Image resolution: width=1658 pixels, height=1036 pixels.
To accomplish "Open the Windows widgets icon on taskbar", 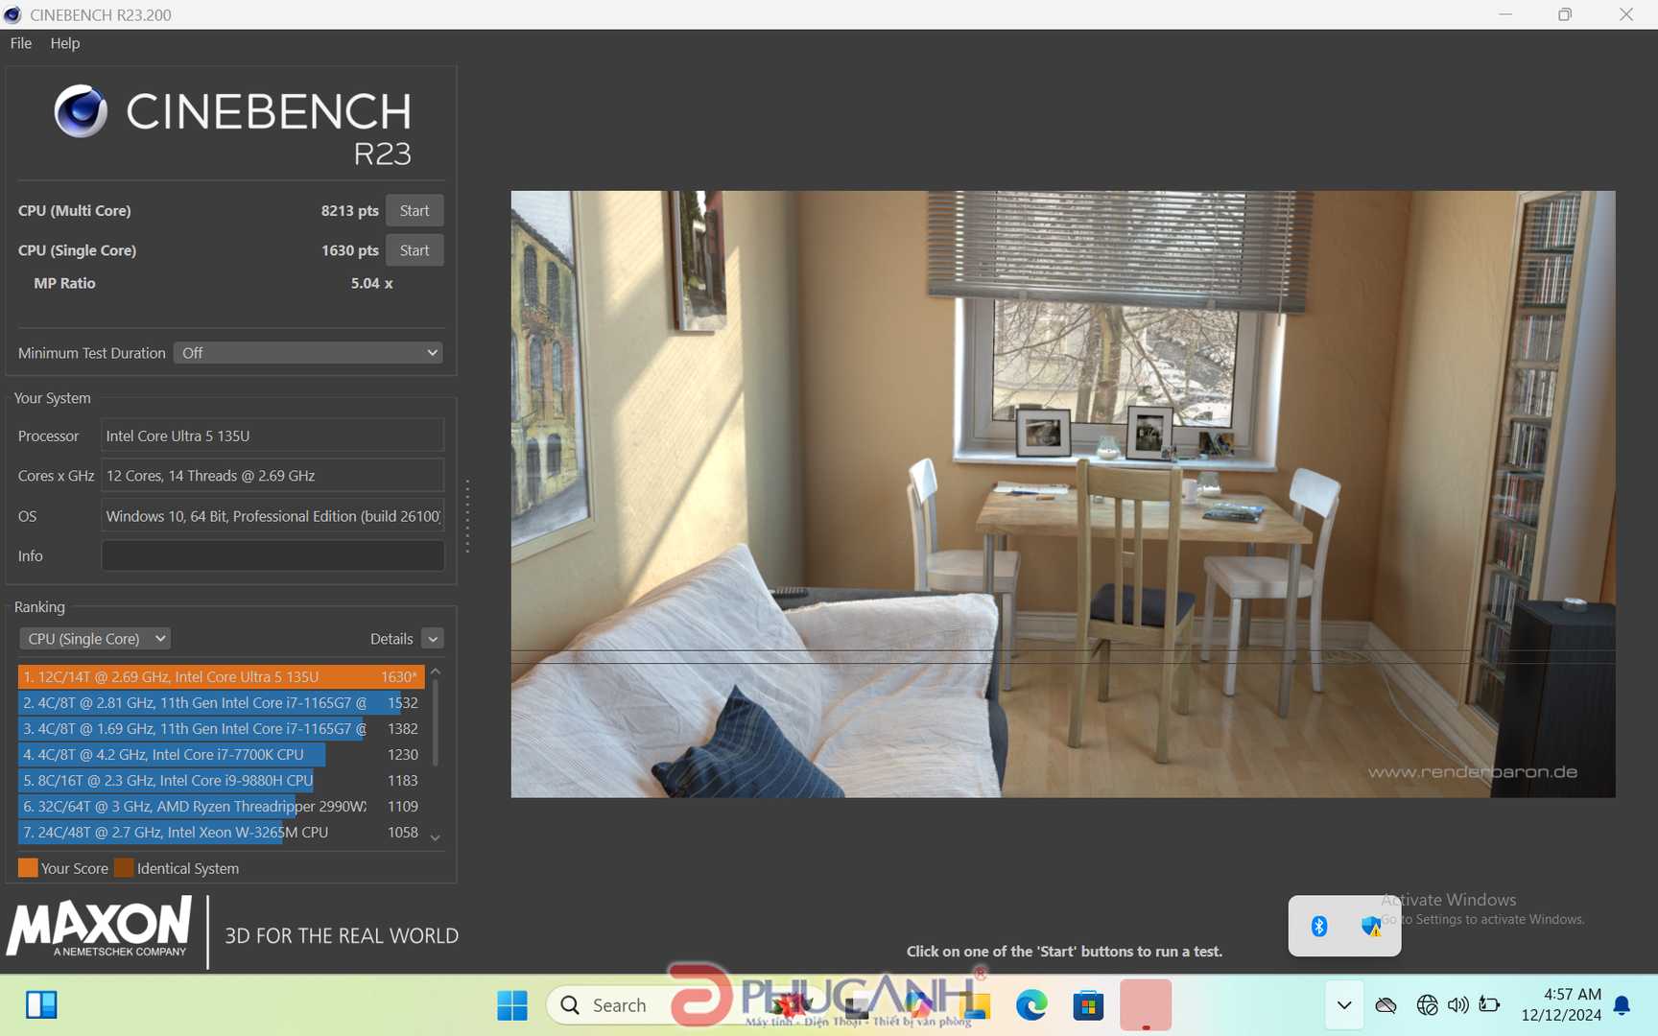I will (x=41, y=1004).
